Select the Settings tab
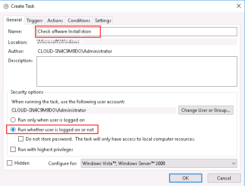This screenshot has width=245, height=186. (x=103, y=21)
